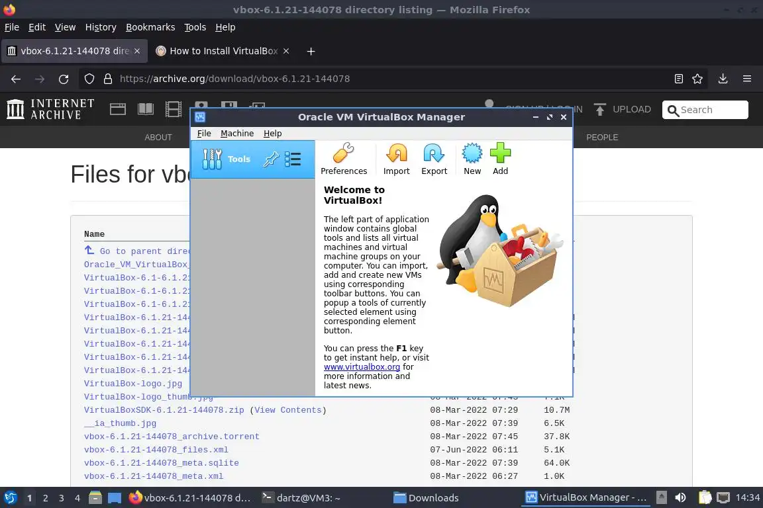Screen dimensions: 763x508
Task: Reload the current Firefox page
Action: point(64,79)
